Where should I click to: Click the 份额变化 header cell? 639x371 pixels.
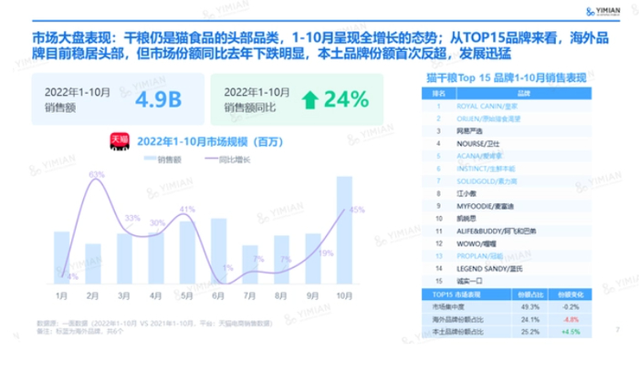click(x=571, y=294)
